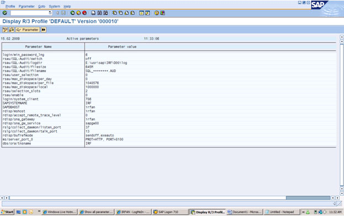Viewport: 344px width, 216px height.
Task: Click the vertical scrollbar top up arrow
Action: coord(342,37)
